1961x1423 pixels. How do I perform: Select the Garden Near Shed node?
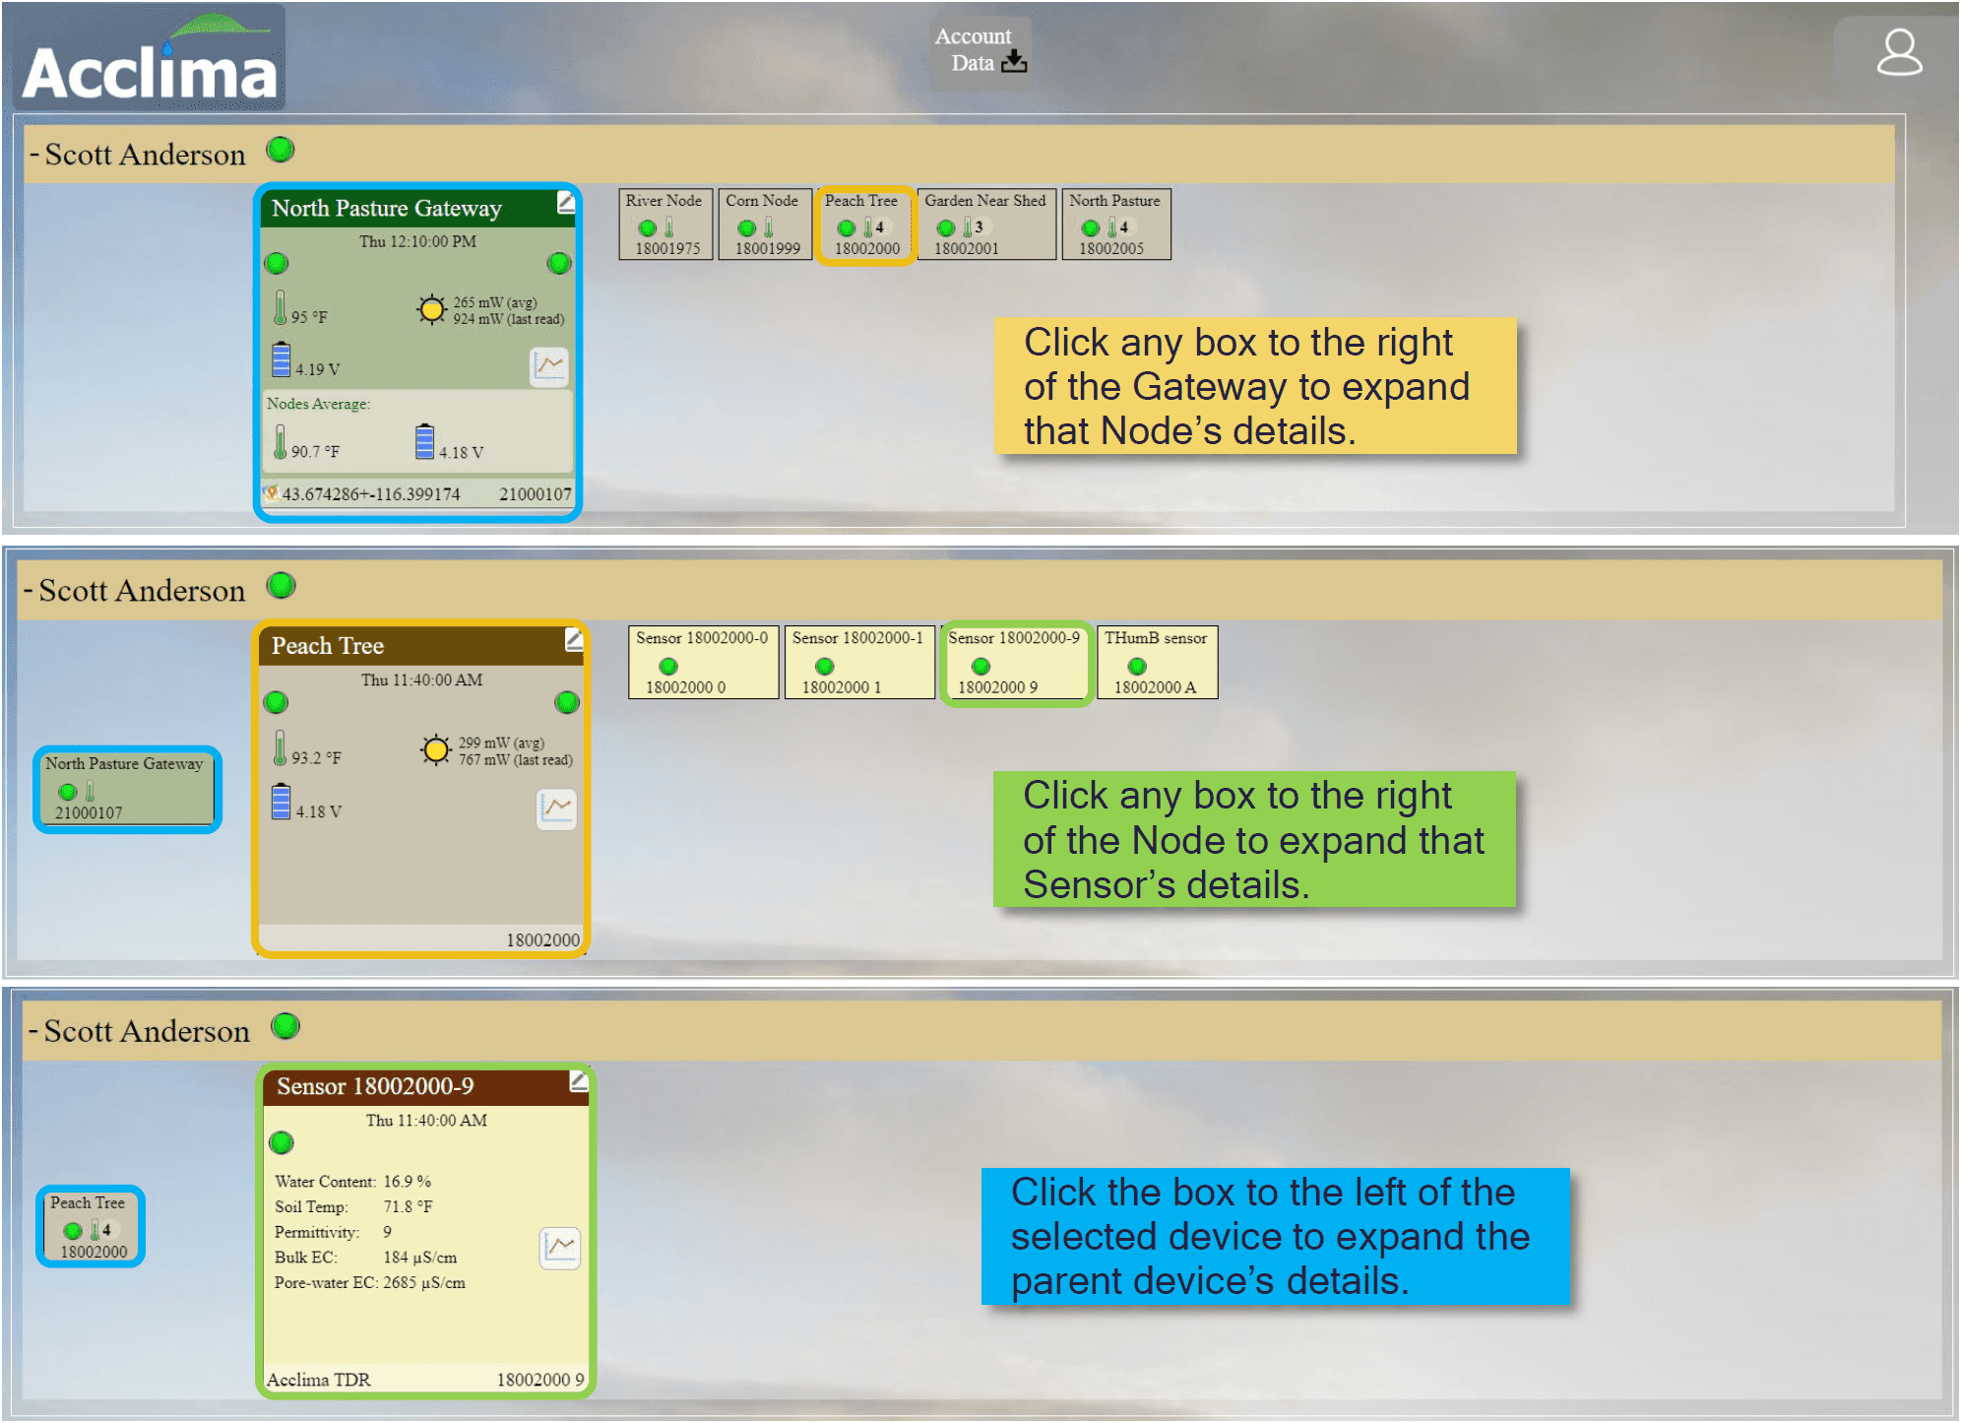(x=984, y=225)
